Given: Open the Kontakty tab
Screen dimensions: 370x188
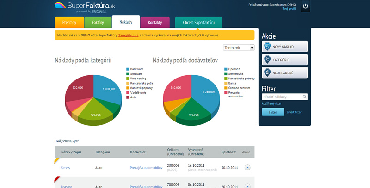Looking at the screenshot, I should (x=155, y=22).
